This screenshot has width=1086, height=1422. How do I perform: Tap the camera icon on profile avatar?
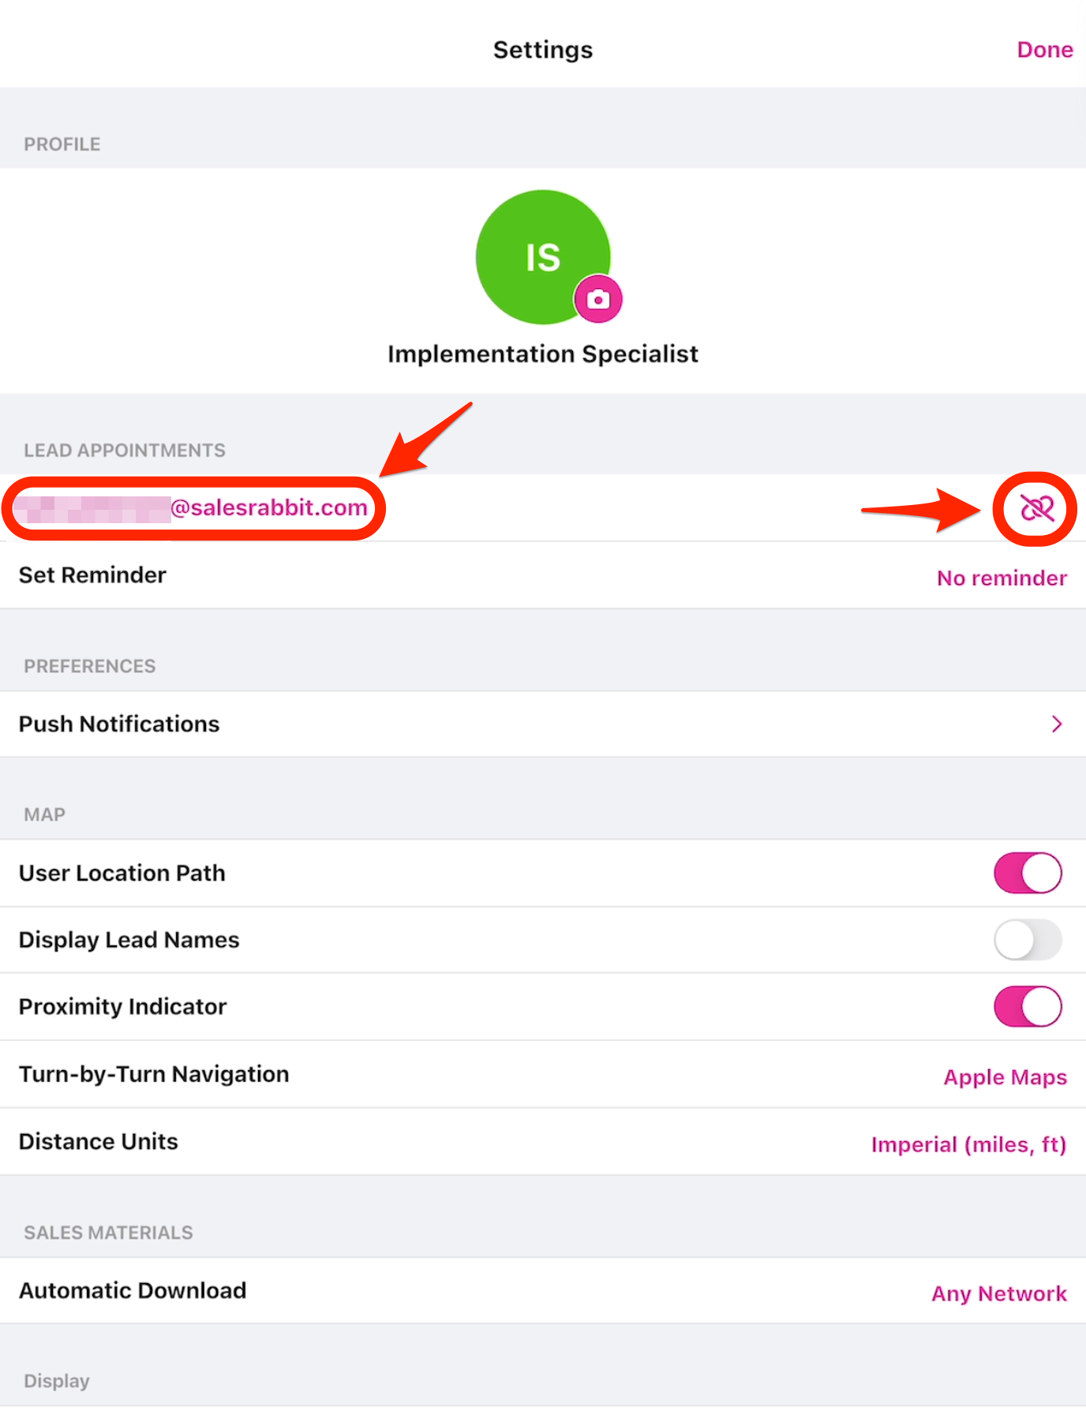point(598,299)
